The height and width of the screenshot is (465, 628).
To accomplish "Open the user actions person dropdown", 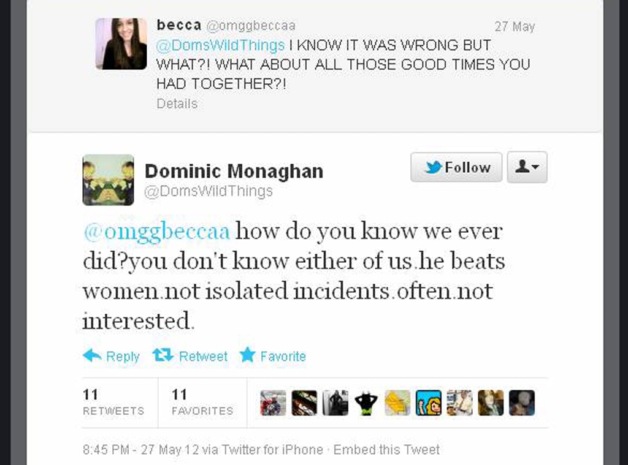I will (527, 167).
